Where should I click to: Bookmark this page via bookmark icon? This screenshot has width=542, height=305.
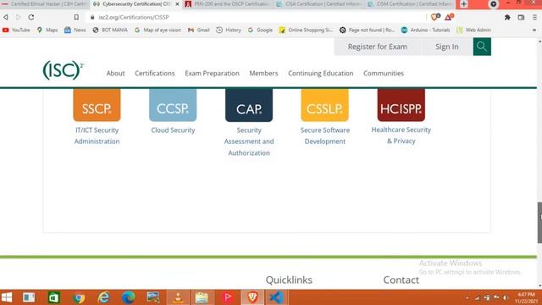pos(76,17)
